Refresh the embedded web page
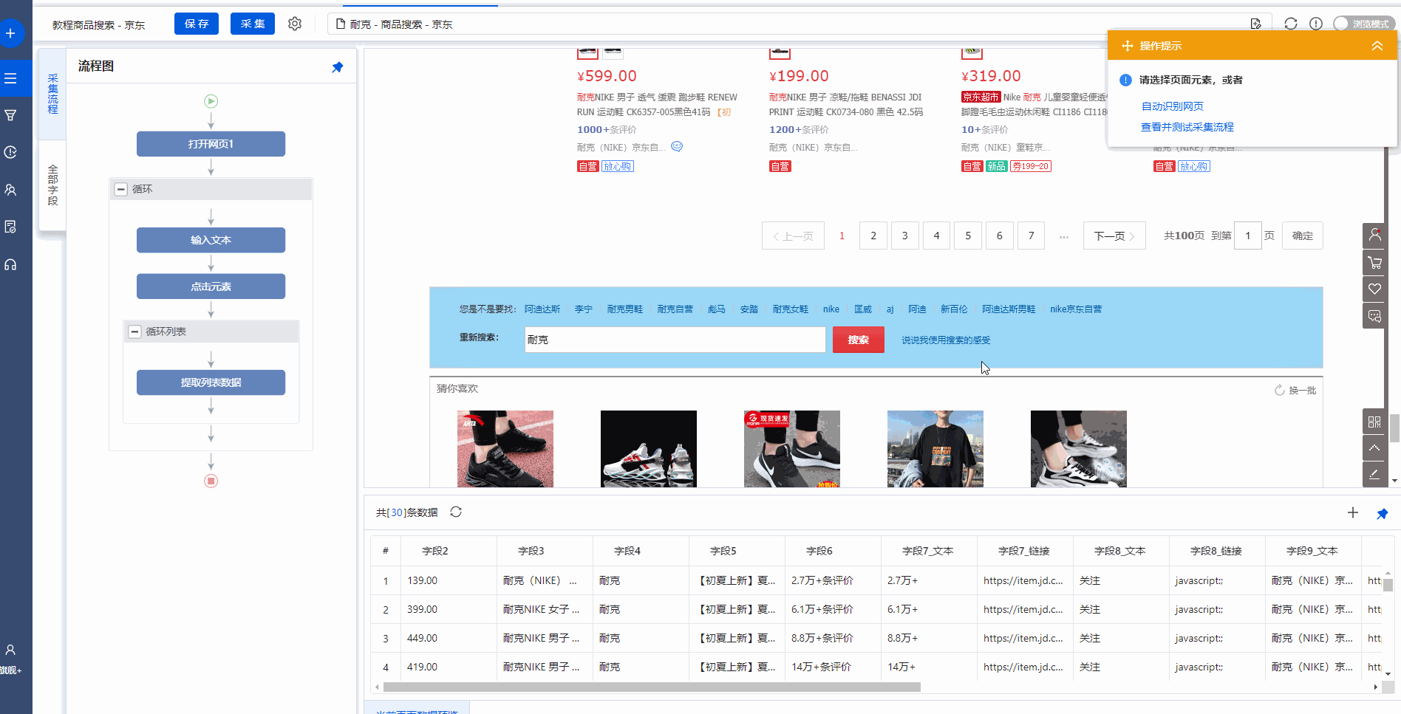Viewport: 1401px width, 714px height. tap(1291, 24)
